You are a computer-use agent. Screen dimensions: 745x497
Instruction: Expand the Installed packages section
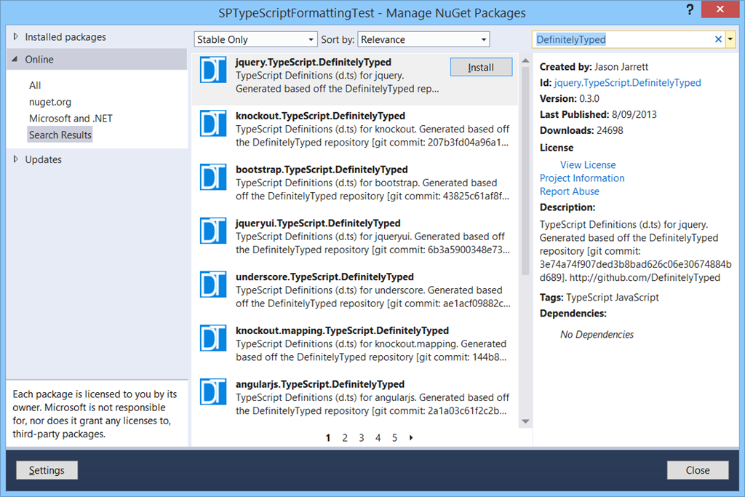point(16,36)
